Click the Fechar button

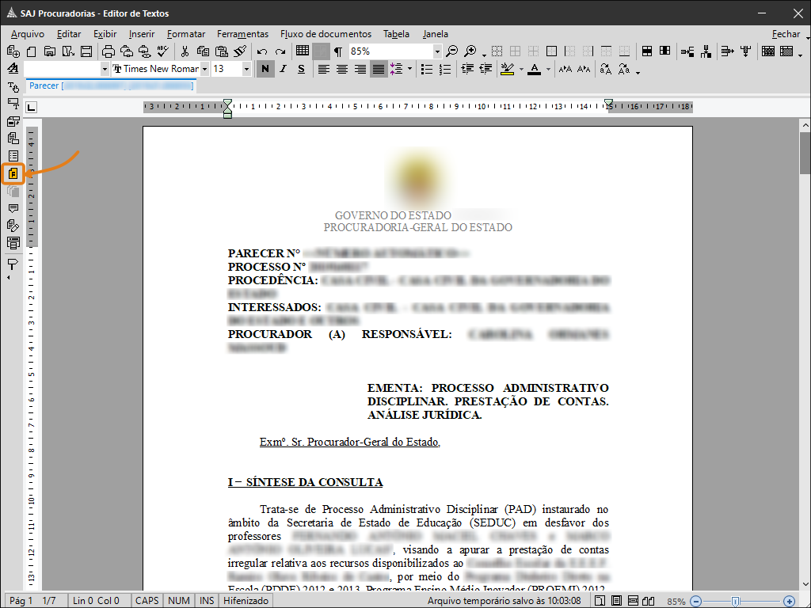point(786,34)
